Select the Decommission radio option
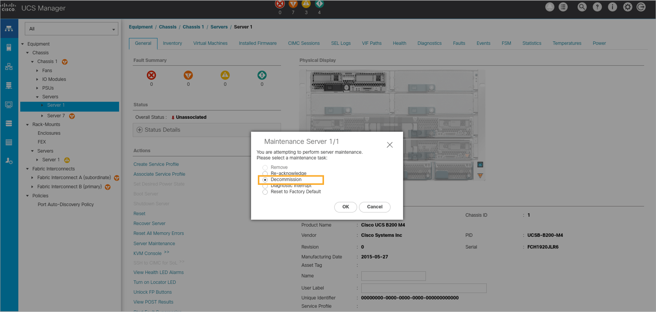This screenshot has width=656, height=312. pyautogui.click(x=265, y=180)
